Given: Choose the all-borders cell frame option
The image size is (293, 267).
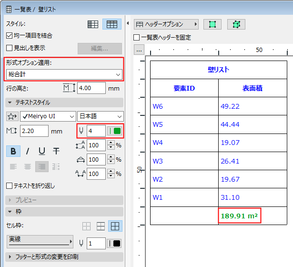Looking at the screenshot, I should 115,226.
